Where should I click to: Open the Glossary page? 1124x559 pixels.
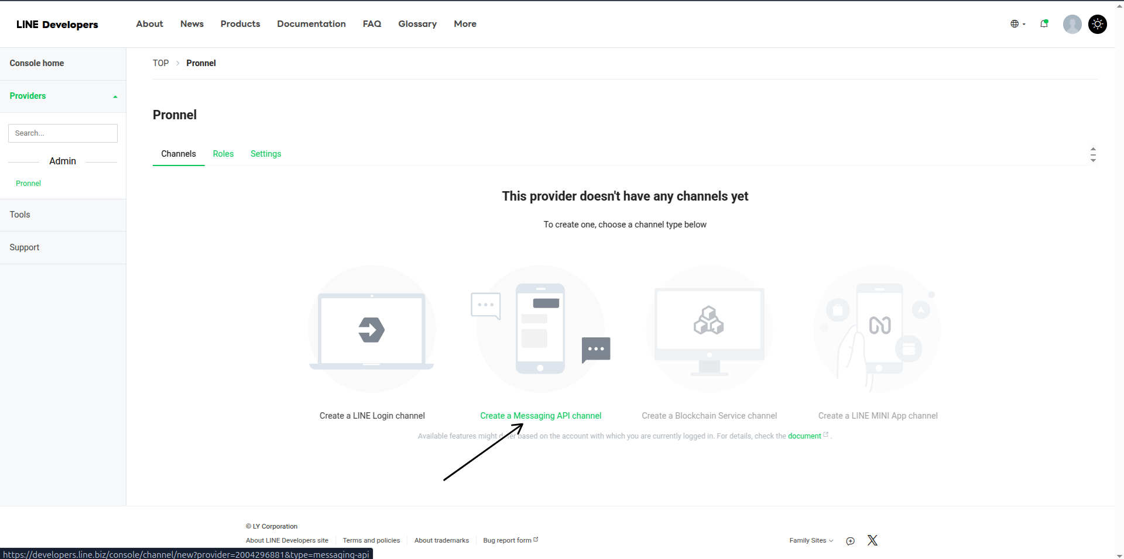click(417, 24)
